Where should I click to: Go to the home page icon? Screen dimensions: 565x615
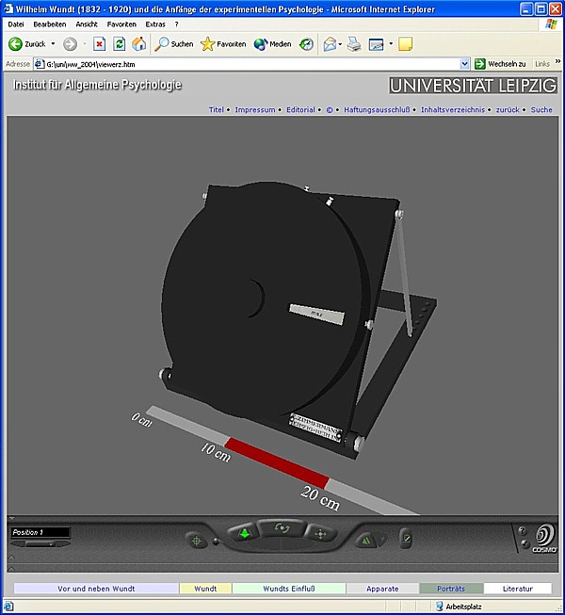click(x=138, y=44)
